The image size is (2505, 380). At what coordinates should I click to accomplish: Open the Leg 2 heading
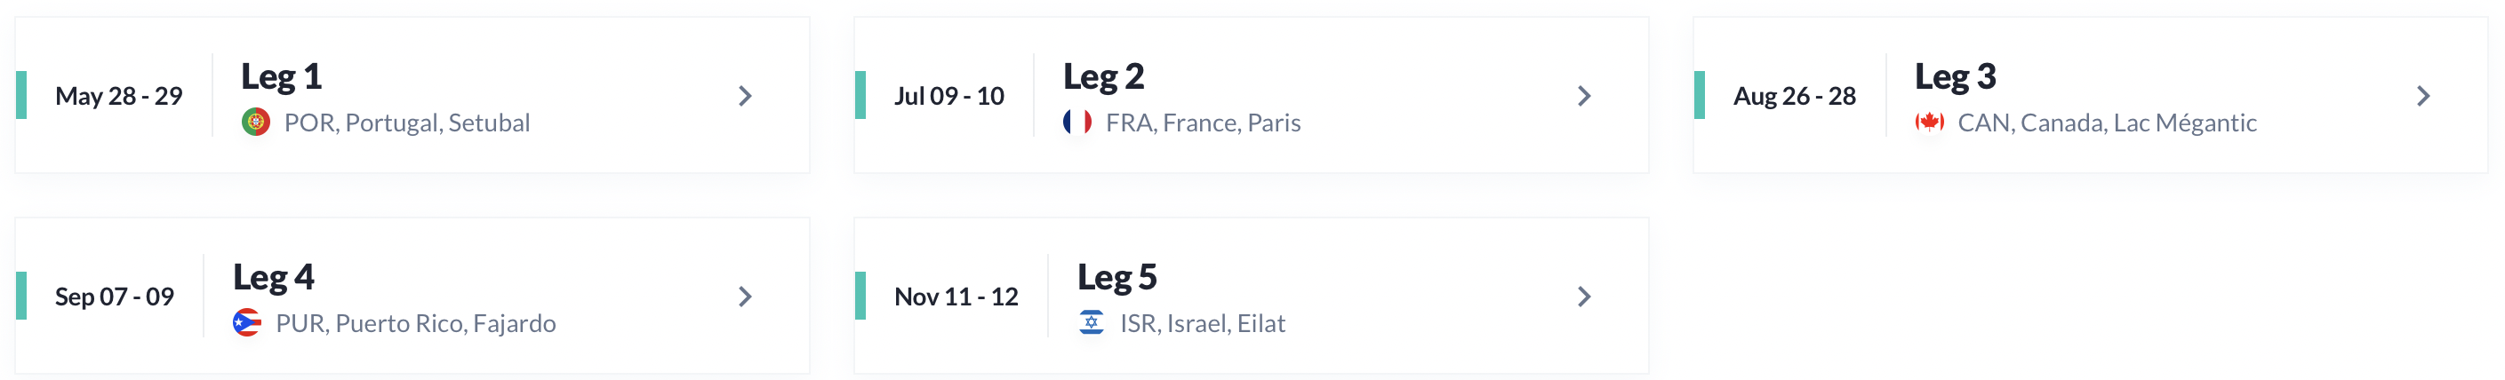(1104, 76)
